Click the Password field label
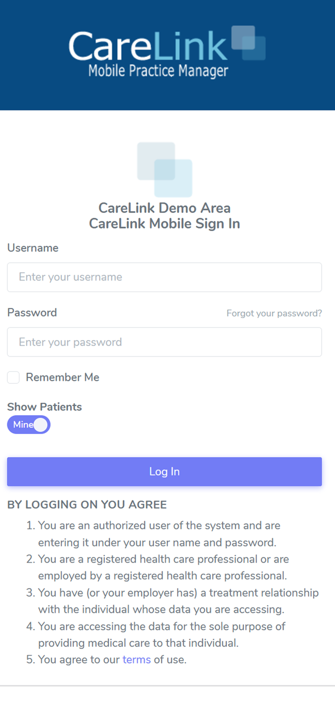The height and width of the screenshot is (726, 335). point(32,313)
